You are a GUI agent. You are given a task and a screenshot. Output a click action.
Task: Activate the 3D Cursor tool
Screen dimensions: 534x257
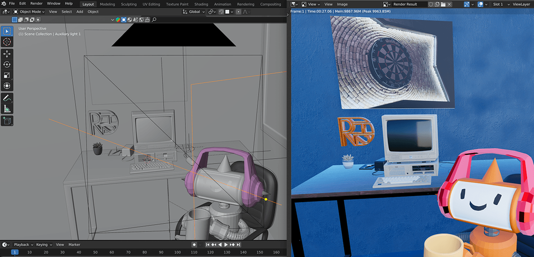pyautogui.click(x=7, y=42)
